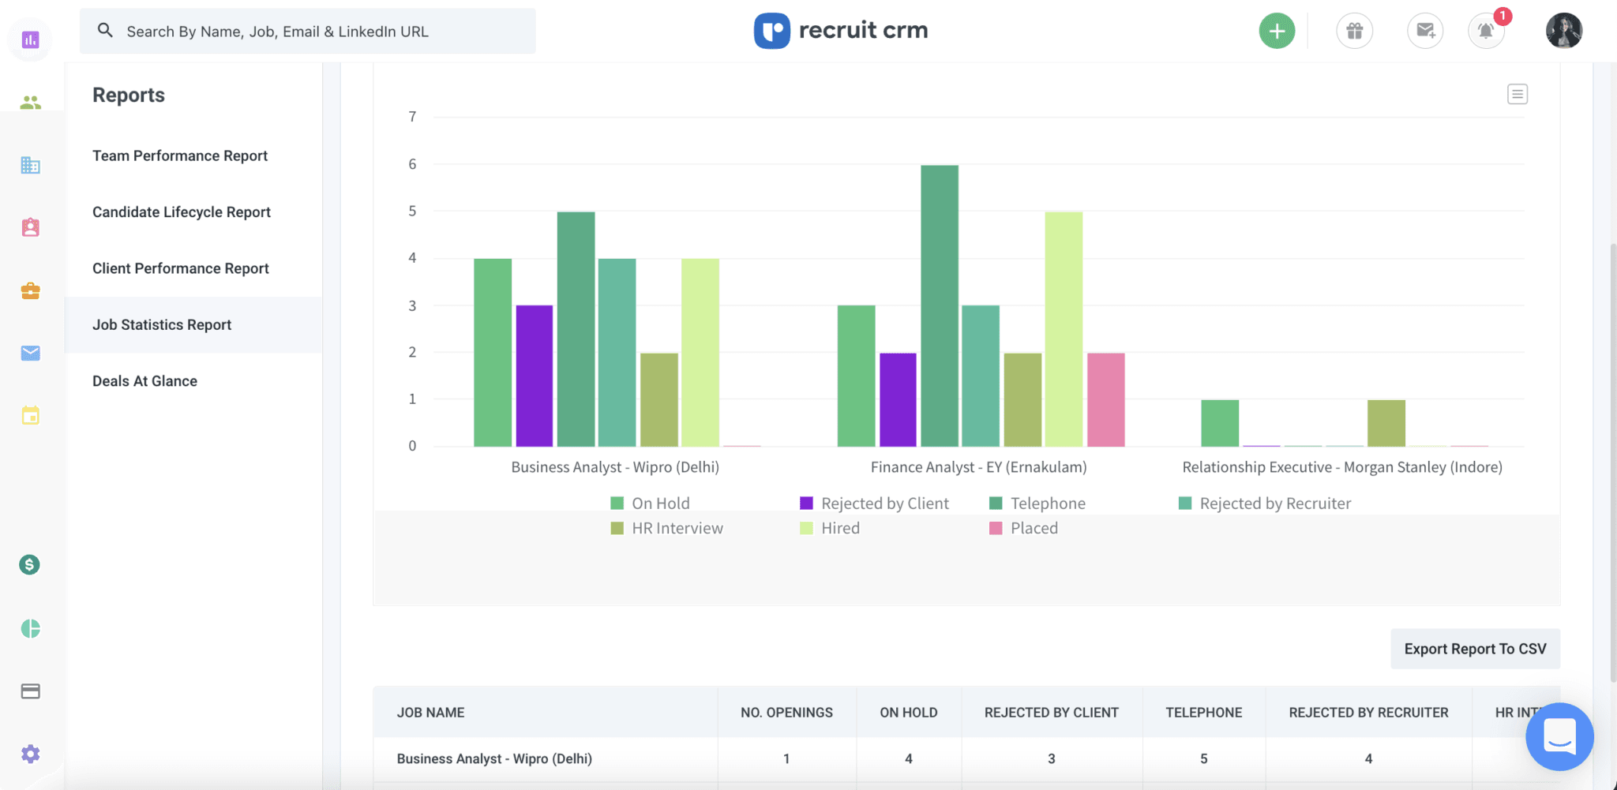Focus the search by name input field

point(316,32)
